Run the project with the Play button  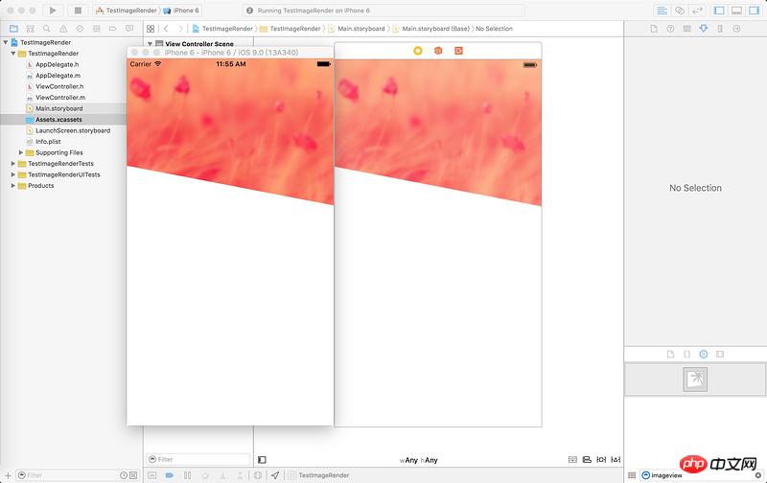[53, 11]
